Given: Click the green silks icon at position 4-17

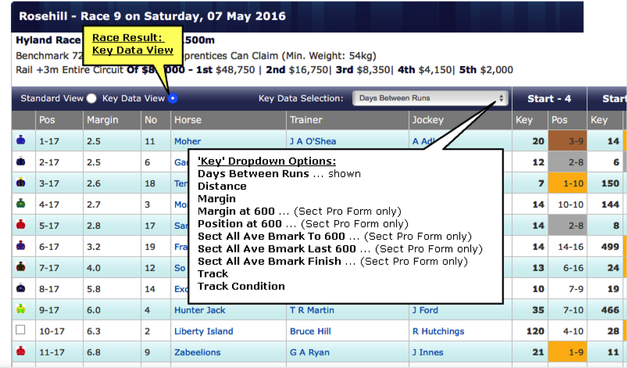Looking at the screenshot, I should point(21,204).
